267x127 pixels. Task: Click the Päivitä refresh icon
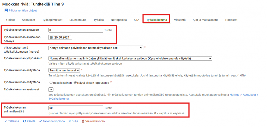[x=24, y=121]
